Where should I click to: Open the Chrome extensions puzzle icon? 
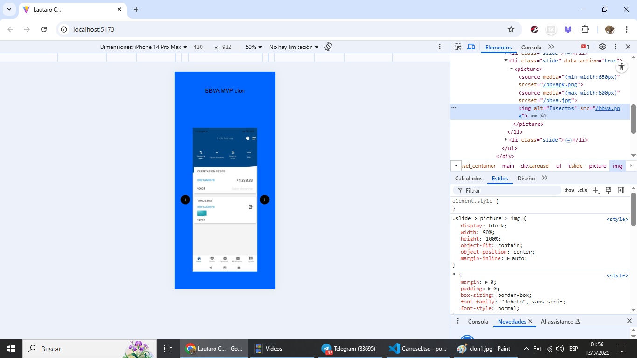(x=585, y=29)
